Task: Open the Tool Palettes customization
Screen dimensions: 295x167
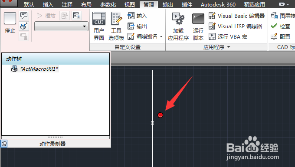Action: pyautogui.click(x=116, y=26)
